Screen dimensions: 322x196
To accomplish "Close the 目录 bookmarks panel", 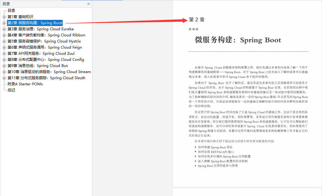I will click(88, 4).
